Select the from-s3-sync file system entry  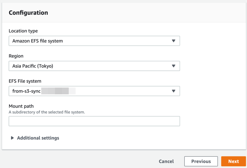94,91
